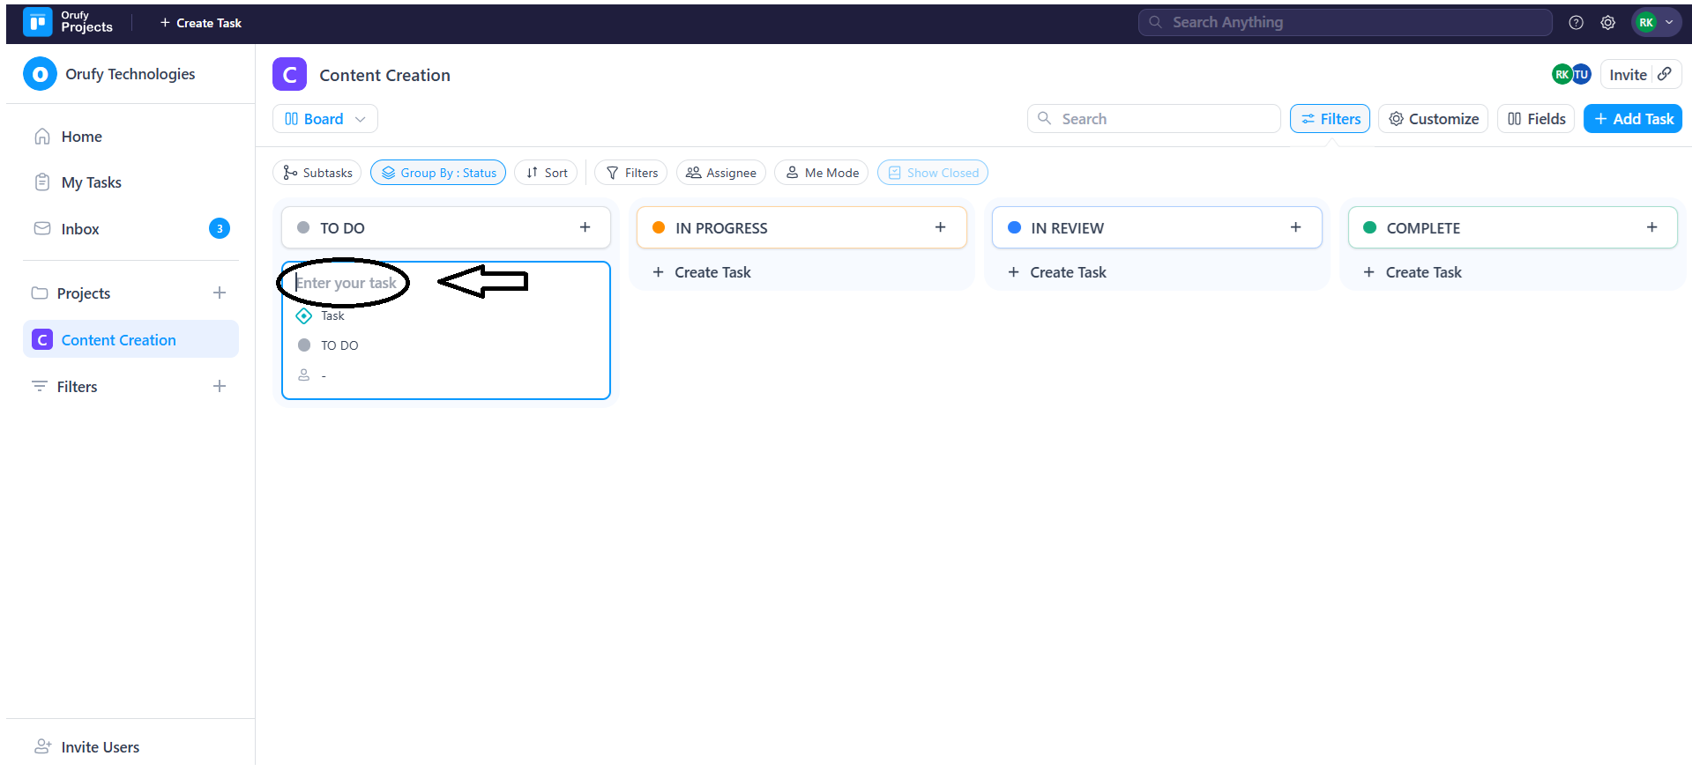The width and height of the screenshot is (1692, 771).
Task: Enable Me Mode filter
Action: pos(821,173)
